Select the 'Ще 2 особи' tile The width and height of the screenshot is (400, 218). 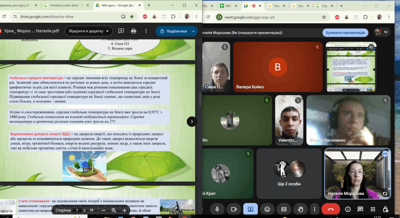coord(289,173)
